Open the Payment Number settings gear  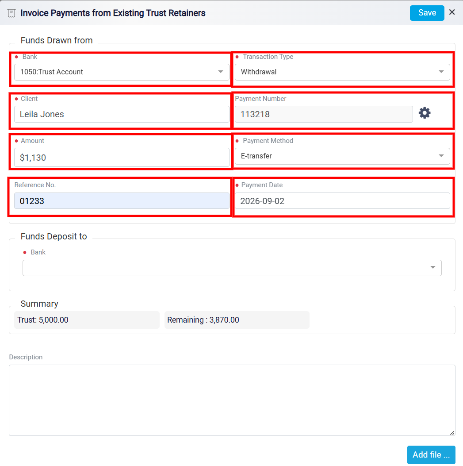coord(425,113)
